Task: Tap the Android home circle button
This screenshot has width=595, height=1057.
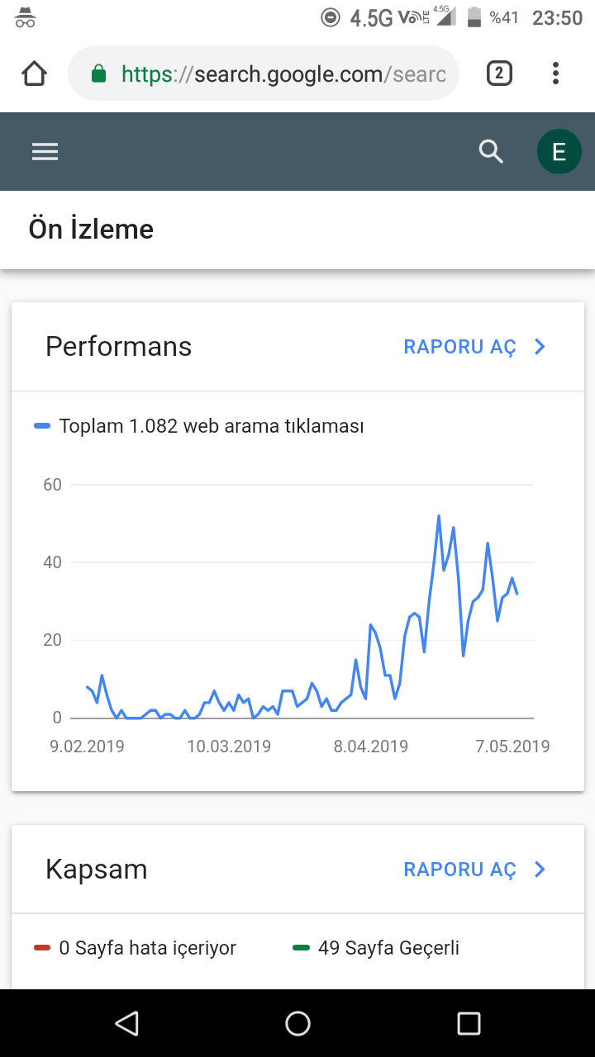Action: [297, 1023]
